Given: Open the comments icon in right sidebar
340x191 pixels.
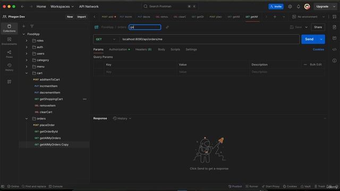Looking at the screenshot, I should coord(334,38).
